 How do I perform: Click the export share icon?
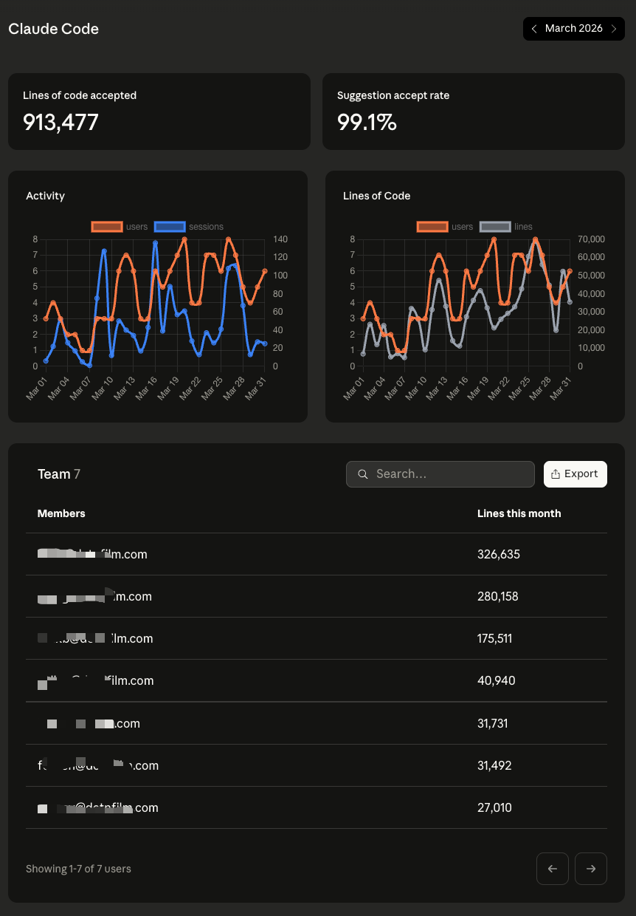(556, 474)
